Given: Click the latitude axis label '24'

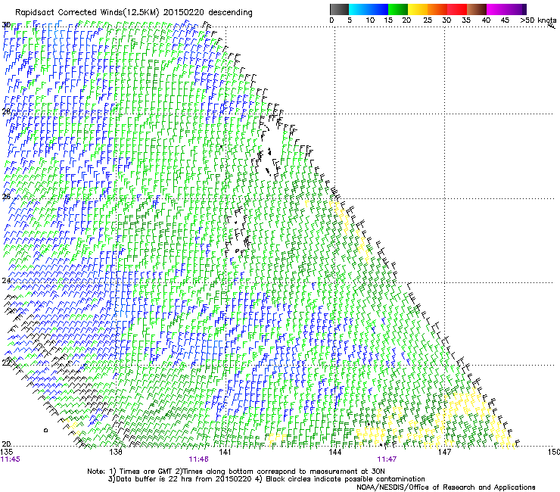Looking at the screenshot, I should click(6, 281).
